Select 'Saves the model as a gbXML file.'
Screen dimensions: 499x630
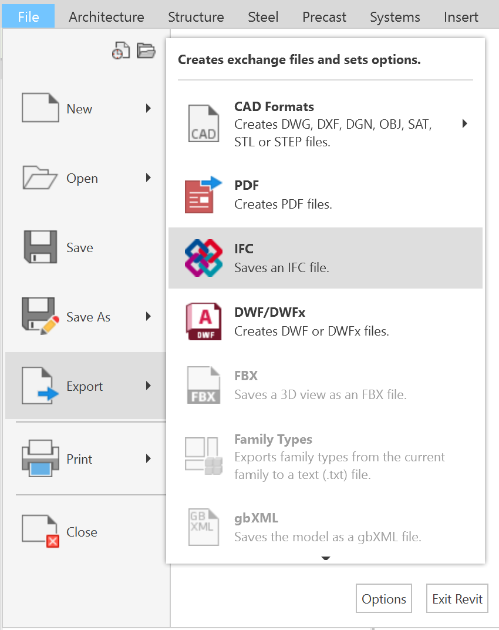click(x=328, y=537)
